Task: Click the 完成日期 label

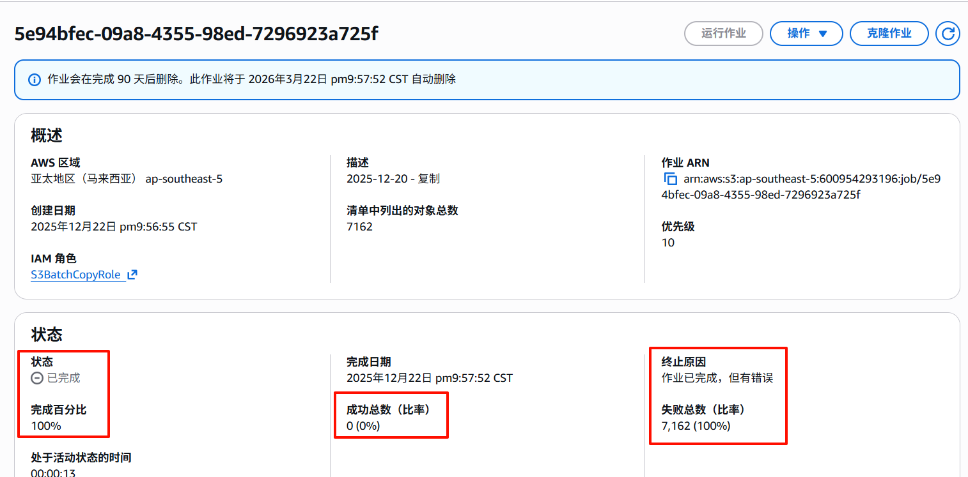Action: pyautogui.click(x=368, y=362)
